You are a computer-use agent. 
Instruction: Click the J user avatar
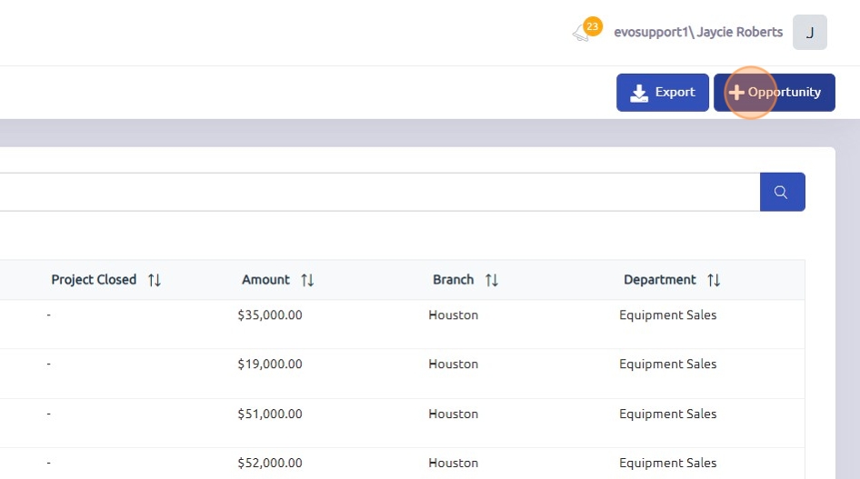[809, 33]
